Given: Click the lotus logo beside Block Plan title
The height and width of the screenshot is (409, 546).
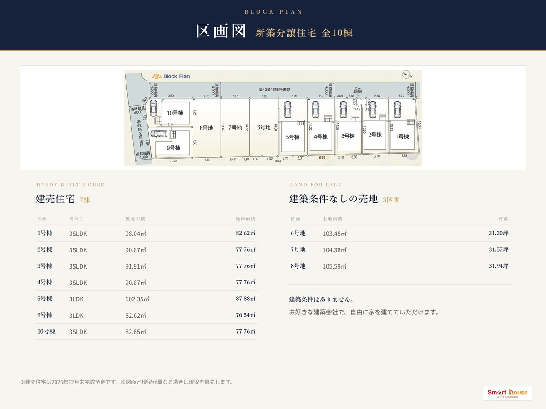Looking at the screenshot, I should 157,76.
